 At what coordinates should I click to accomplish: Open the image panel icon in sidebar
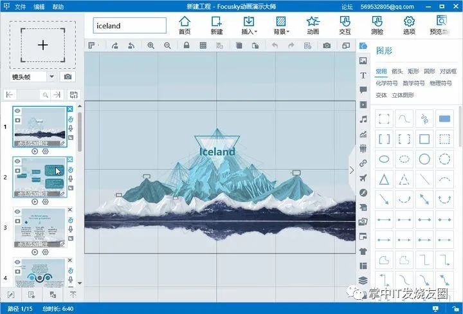363,60
